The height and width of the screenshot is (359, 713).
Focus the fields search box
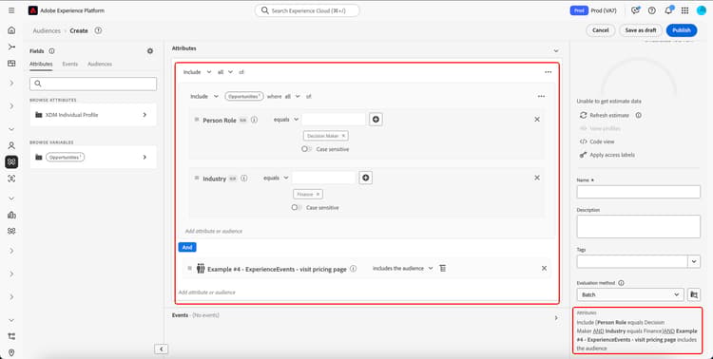pyautogui.click(x=93, y=84)
